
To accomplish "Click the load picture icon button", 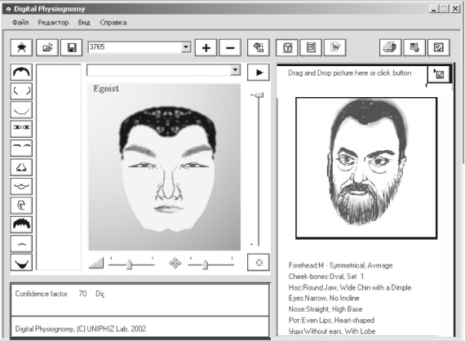I will [x=439, y=74].
